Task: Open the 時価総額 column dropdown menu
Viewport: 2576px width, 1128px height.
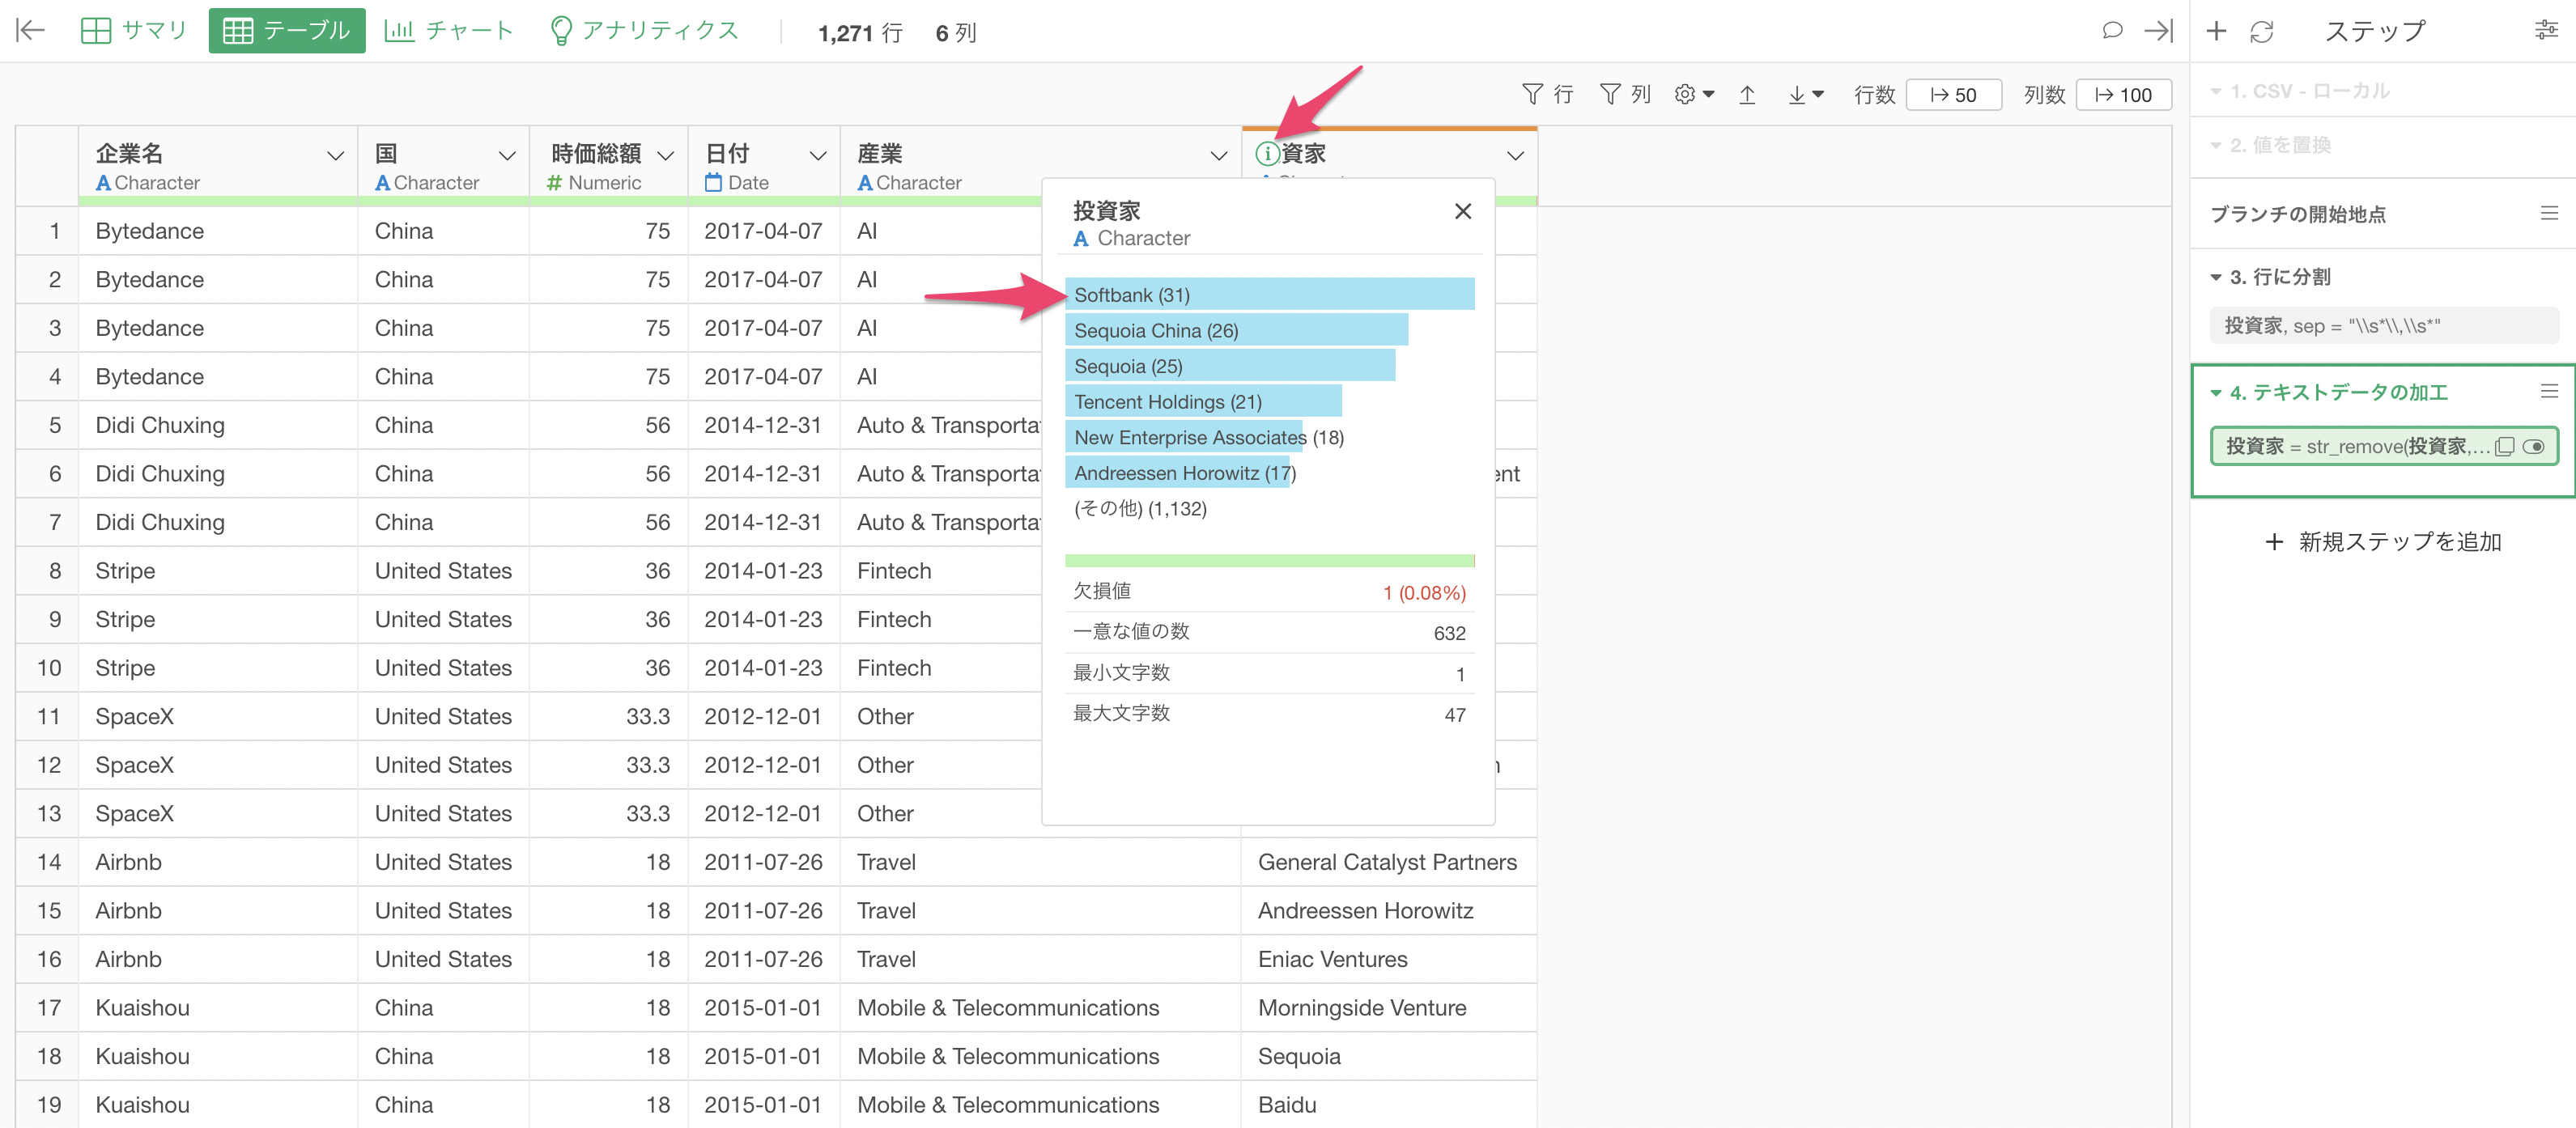Action: (665, 156)
